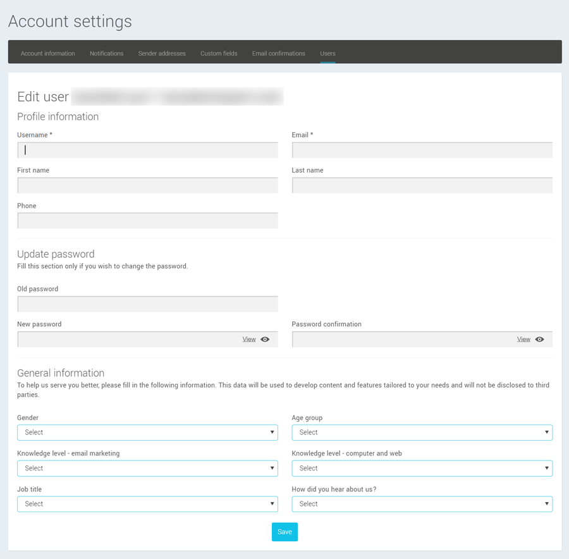Open the Gender dropdown

(147, 433)
